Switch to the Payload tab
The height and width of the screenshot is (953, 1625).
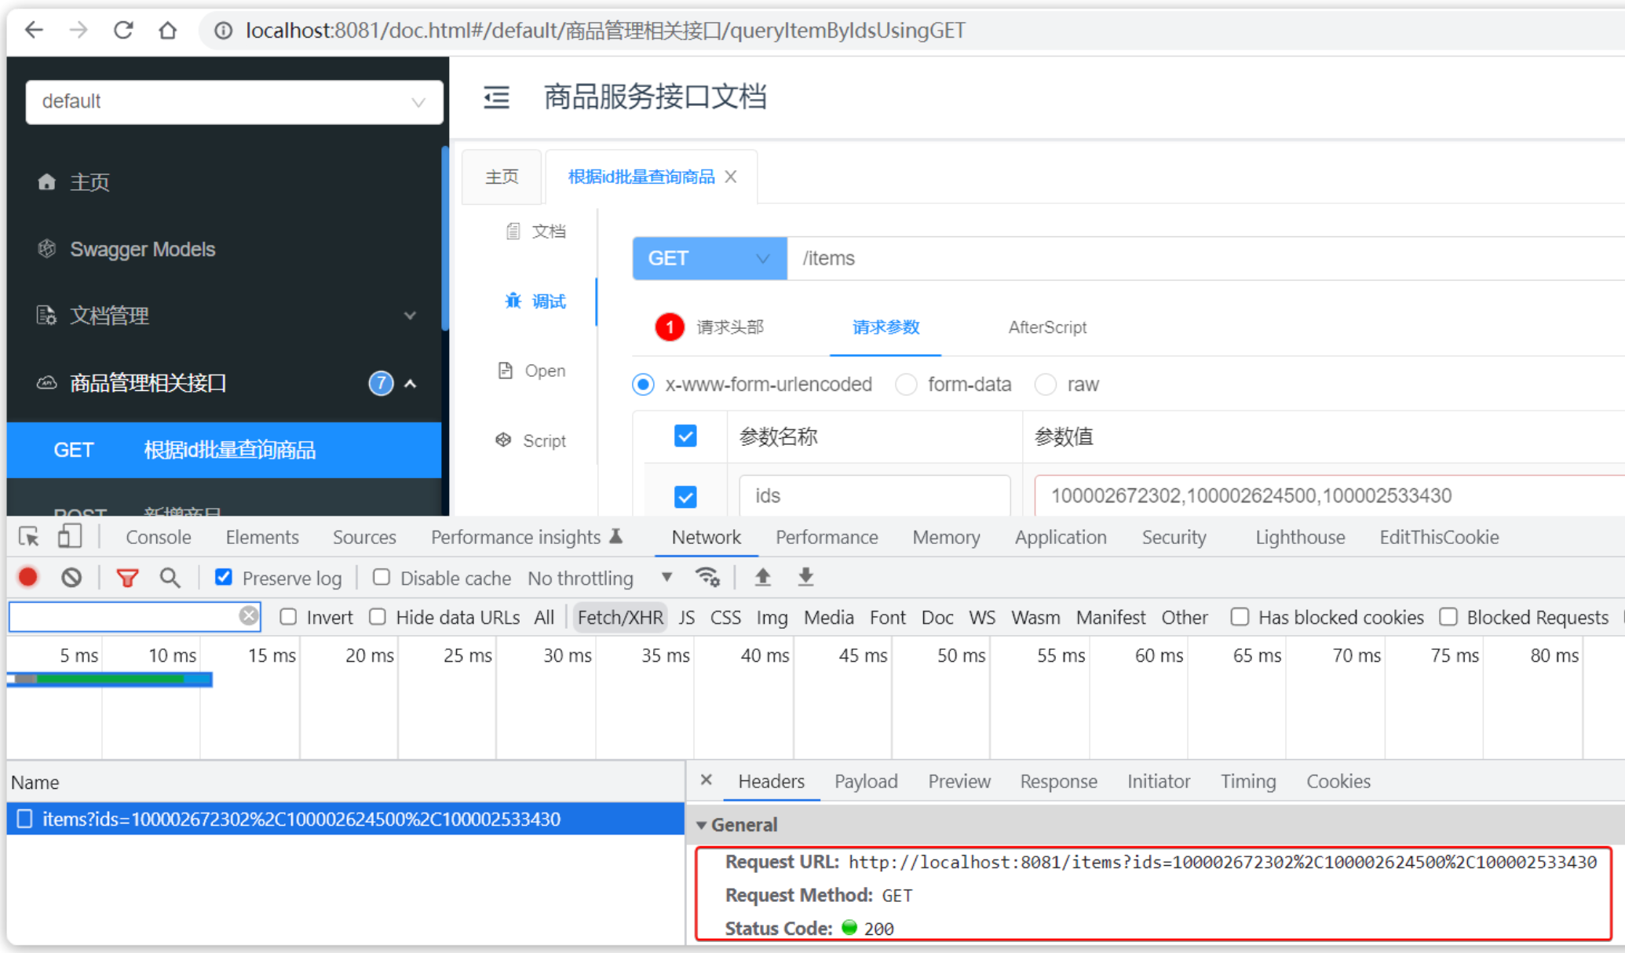pos(865,781)
